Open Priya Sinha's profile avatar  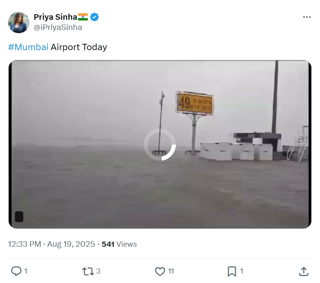coord(19,22)
